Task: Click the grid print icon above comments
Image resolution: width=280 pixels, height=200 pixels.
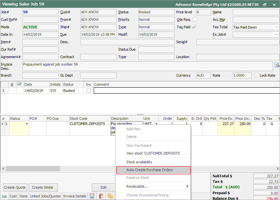Action: point(19,84)
